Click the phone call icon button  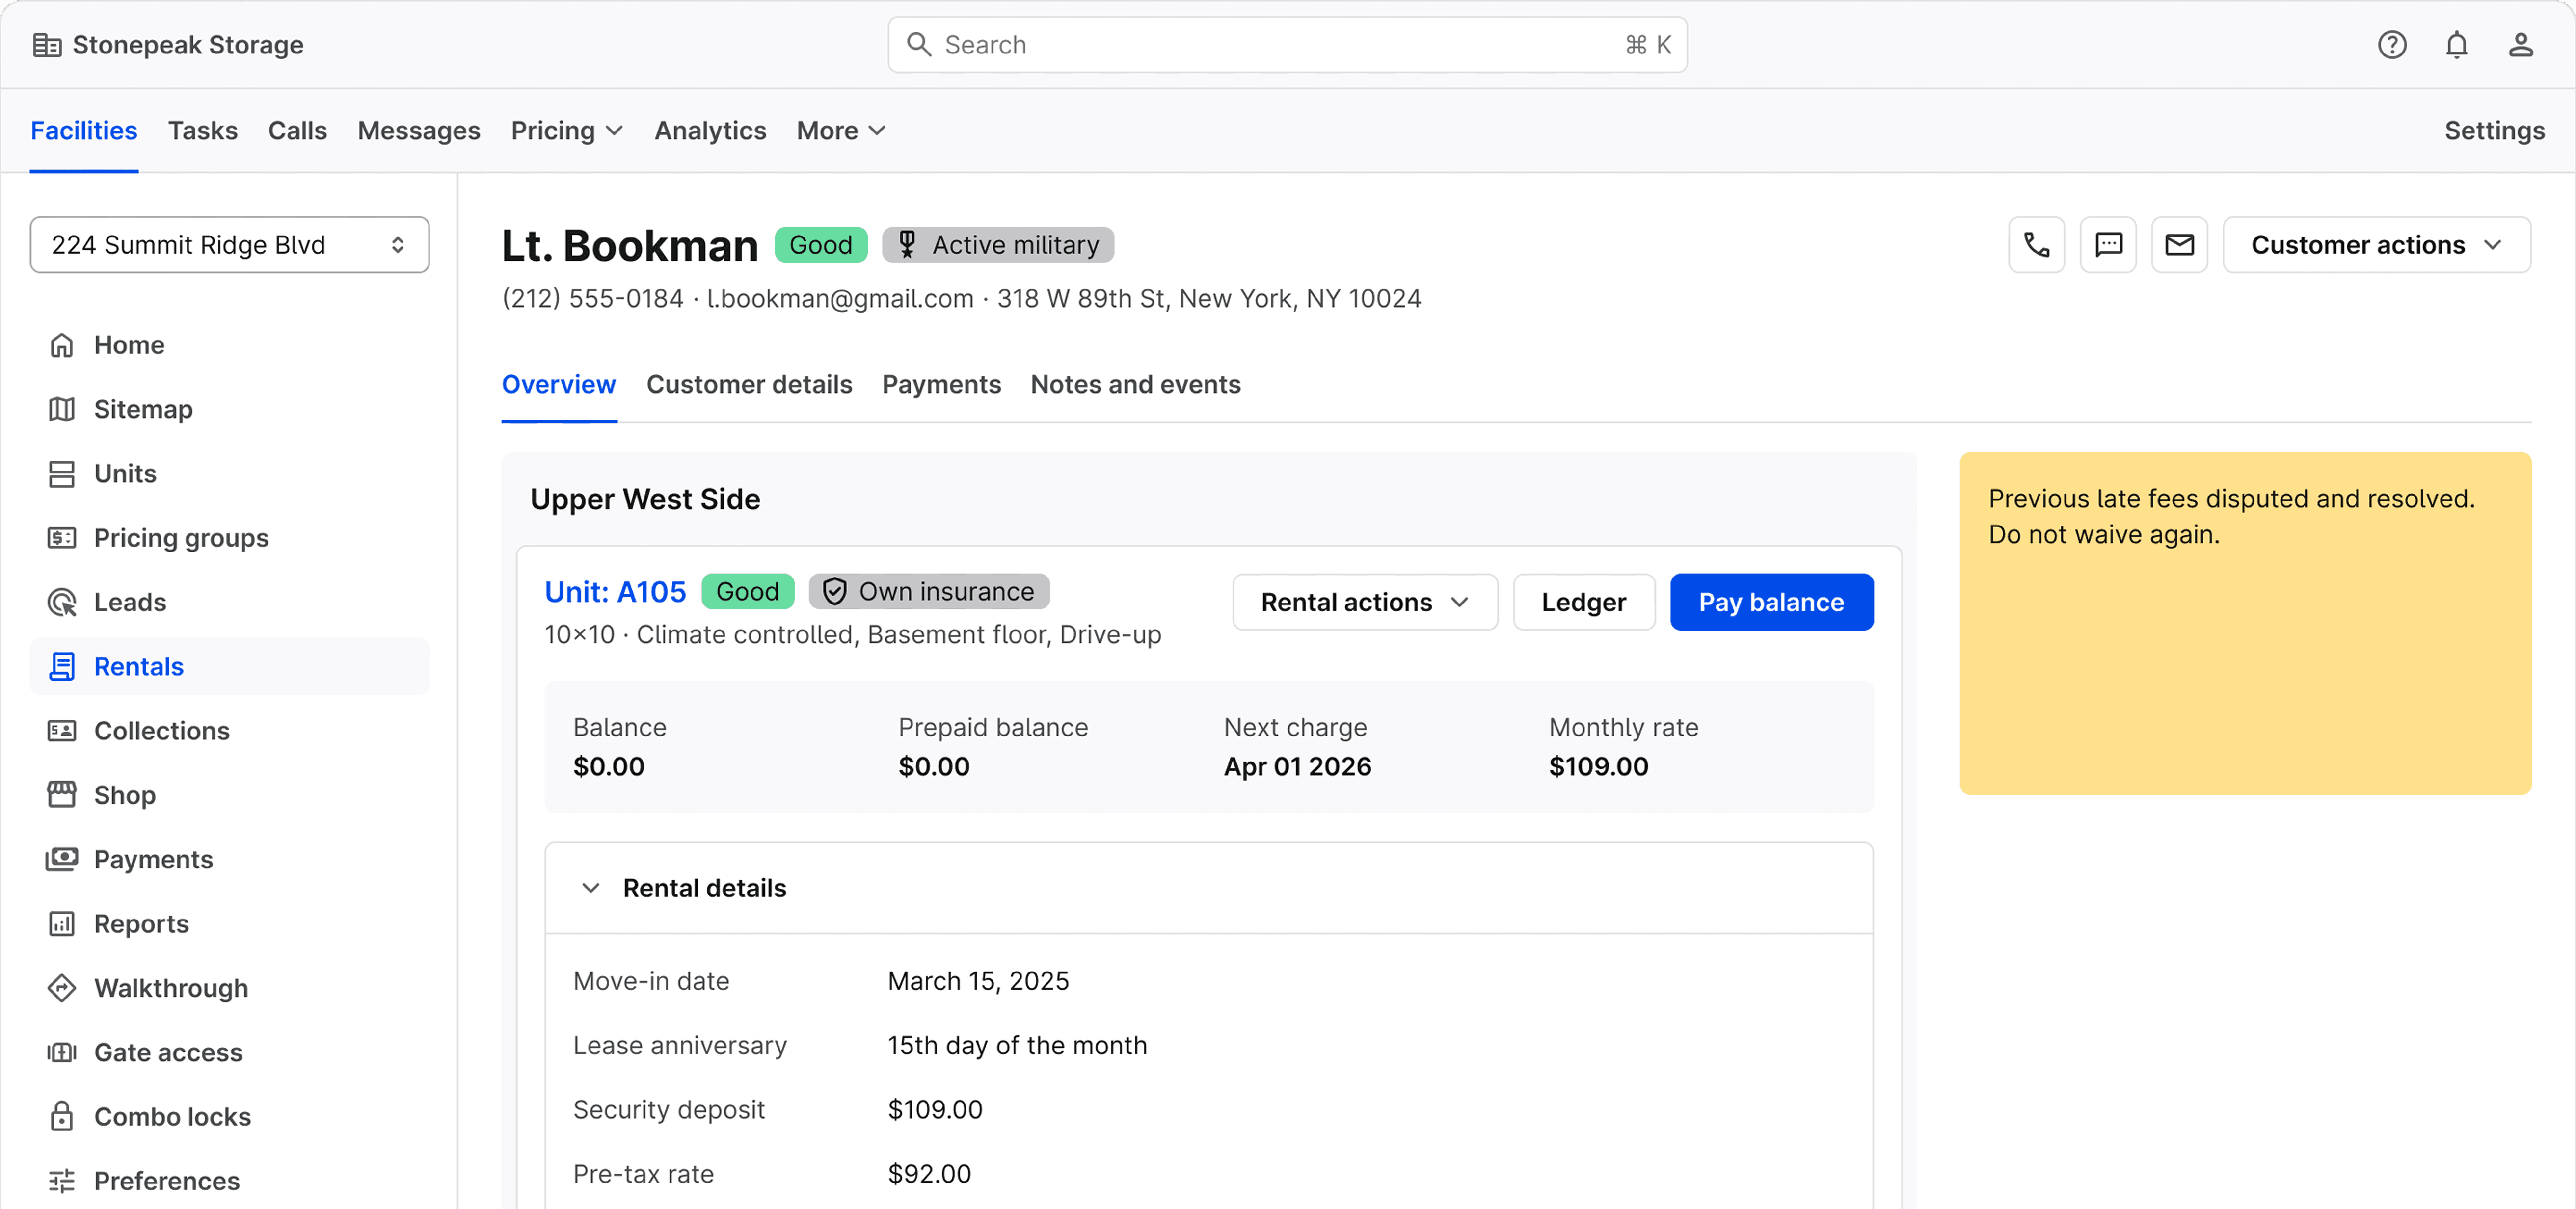tap(2036, 245)
